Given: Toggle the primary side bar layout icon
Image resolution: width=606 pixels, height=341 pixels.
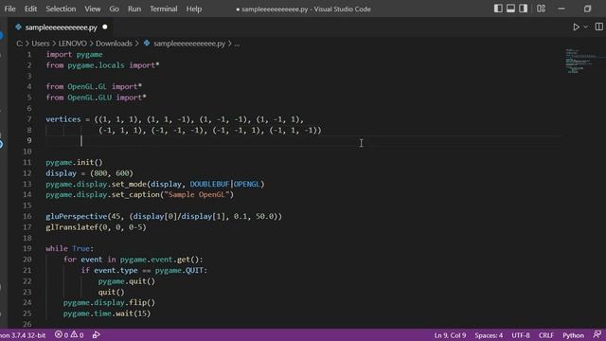Looking at the screenshot, I should (x=498, y=9).
